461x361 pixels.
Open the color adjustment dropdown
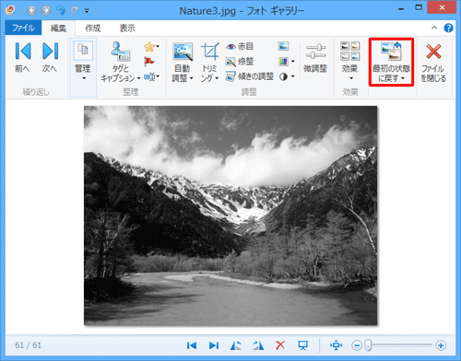pyautogui.click(x=287, y=62)
